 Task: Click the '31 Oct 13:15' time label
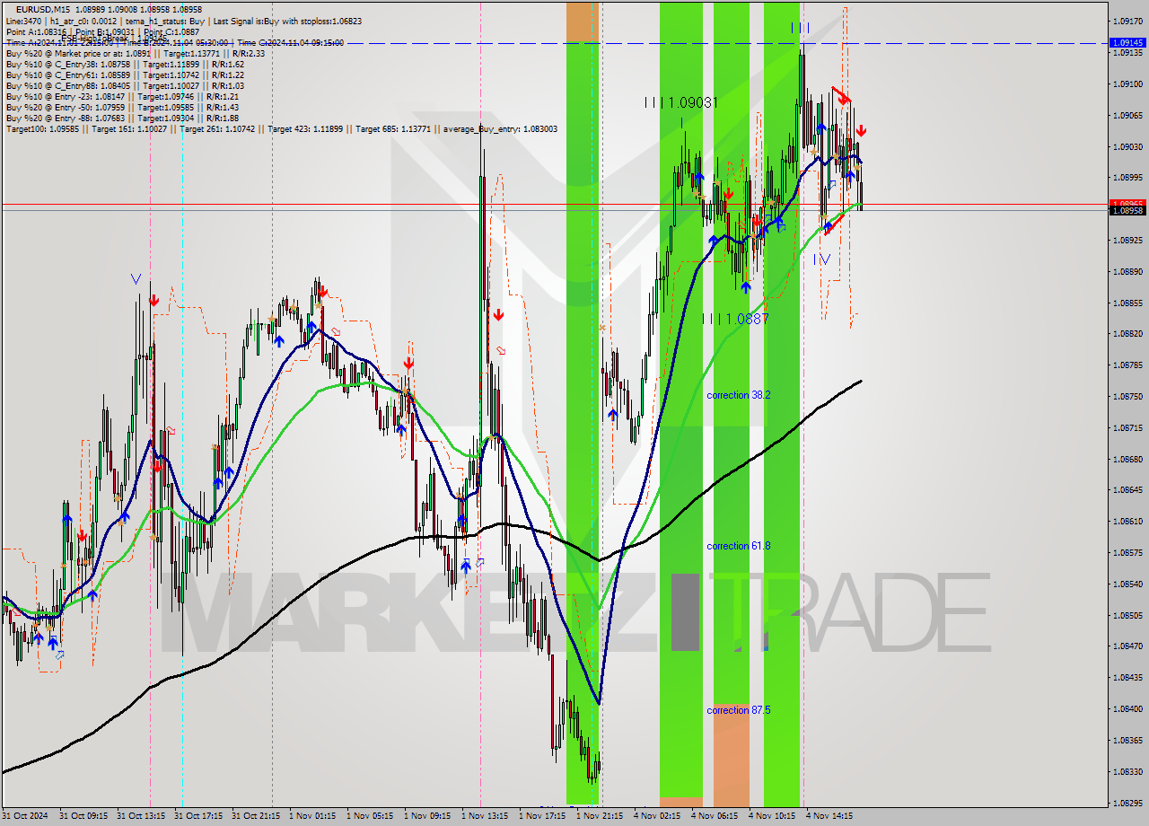click(142, 816)
